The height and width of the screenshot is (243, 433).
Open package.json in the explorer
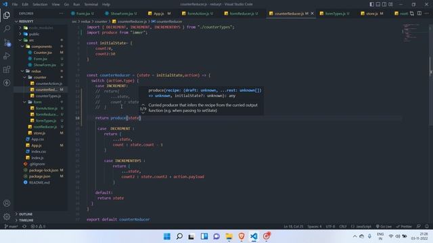coord(41,176)
